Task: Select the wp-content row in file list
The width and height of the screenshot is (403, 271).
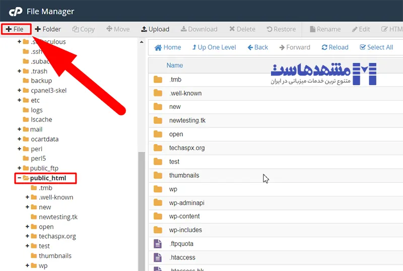Action: point(276,217)
